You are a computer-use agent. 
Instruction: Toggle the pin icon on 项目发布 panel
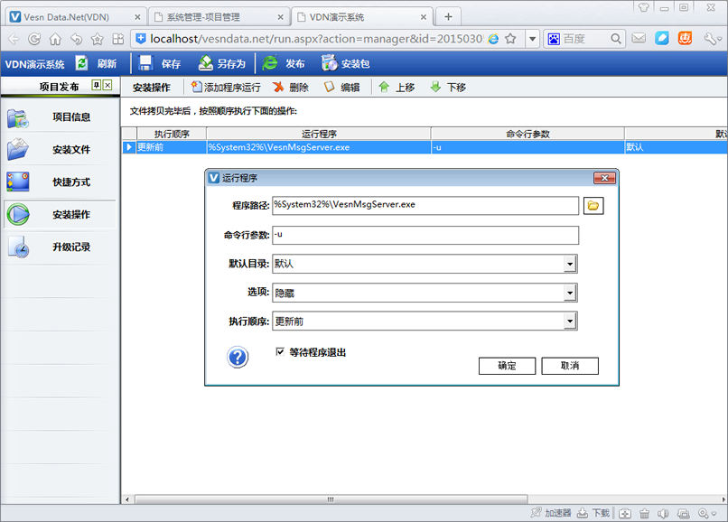[96, 86]
